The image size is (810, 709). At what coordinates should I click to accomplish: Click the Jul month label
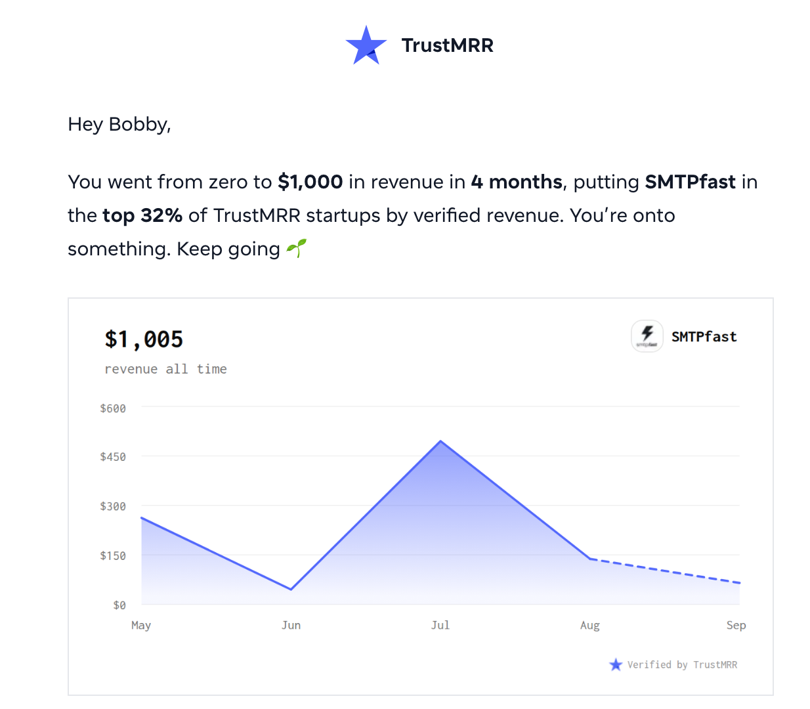[x=440, y=625]
